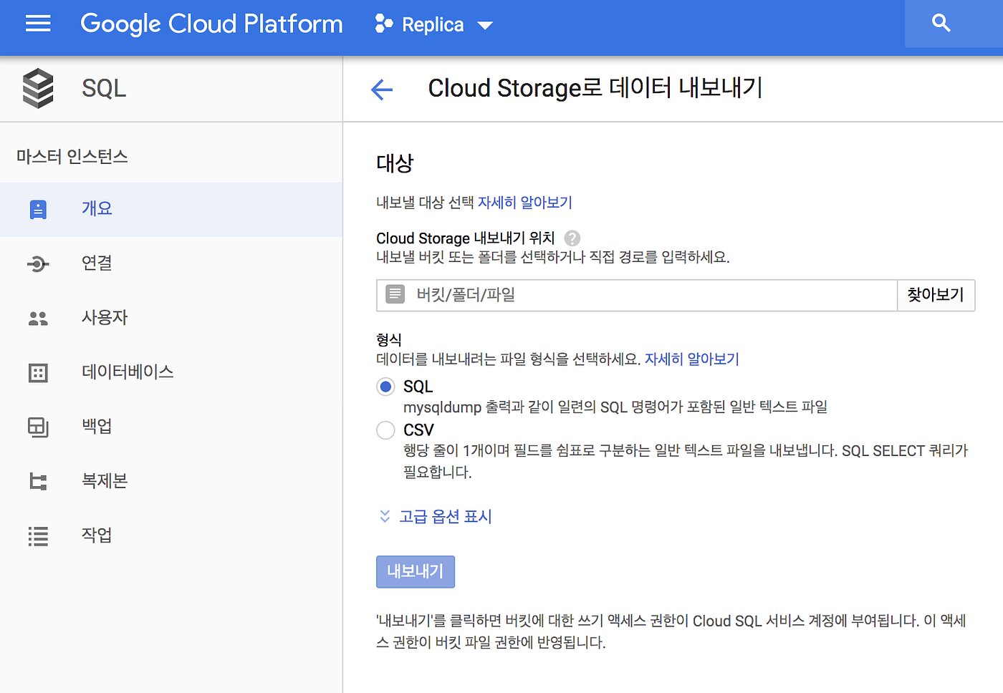
Task: Select the 연결 connection icon in sidebar
Action: click(37, 263)
